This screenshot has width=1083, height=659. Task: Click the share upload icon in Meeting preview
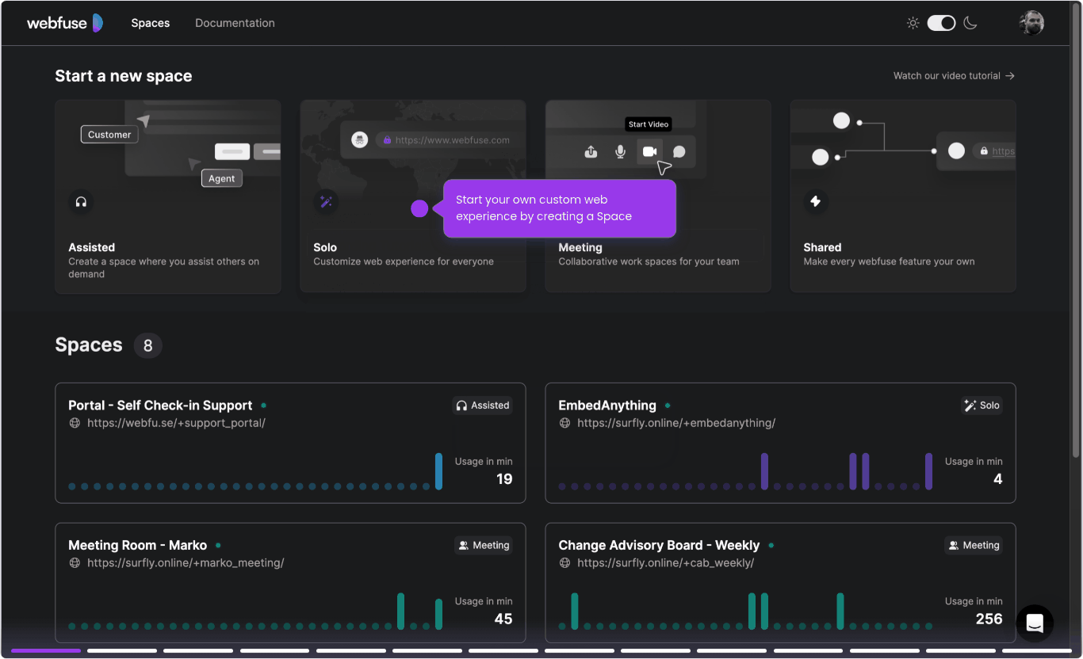[x=591, y=151]
